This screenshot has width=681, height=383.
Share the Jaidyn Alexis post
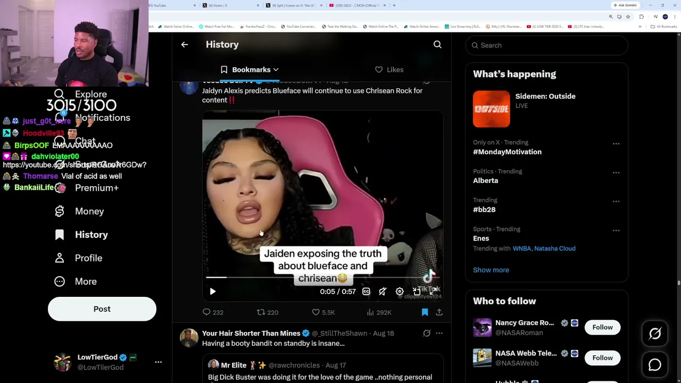[x=439, y=312]
